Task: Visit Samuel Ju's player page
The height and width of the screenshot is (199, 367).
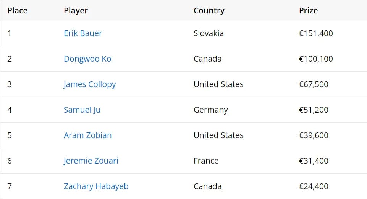Action: (x=82, y=110)
